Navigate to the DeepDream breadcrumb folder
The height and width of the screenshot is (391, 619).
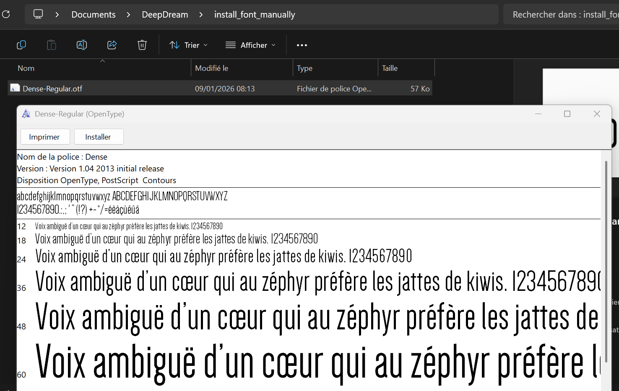coord(165,15)
